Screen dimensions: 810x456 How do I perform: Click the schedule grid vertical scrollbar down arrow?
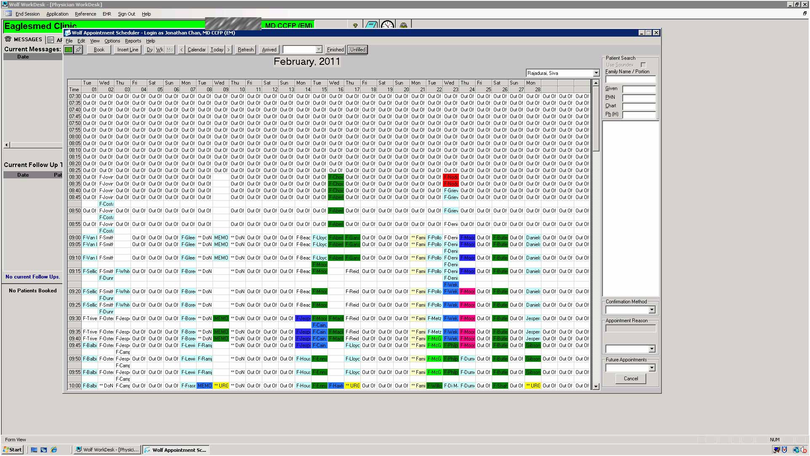pos(596,386)
